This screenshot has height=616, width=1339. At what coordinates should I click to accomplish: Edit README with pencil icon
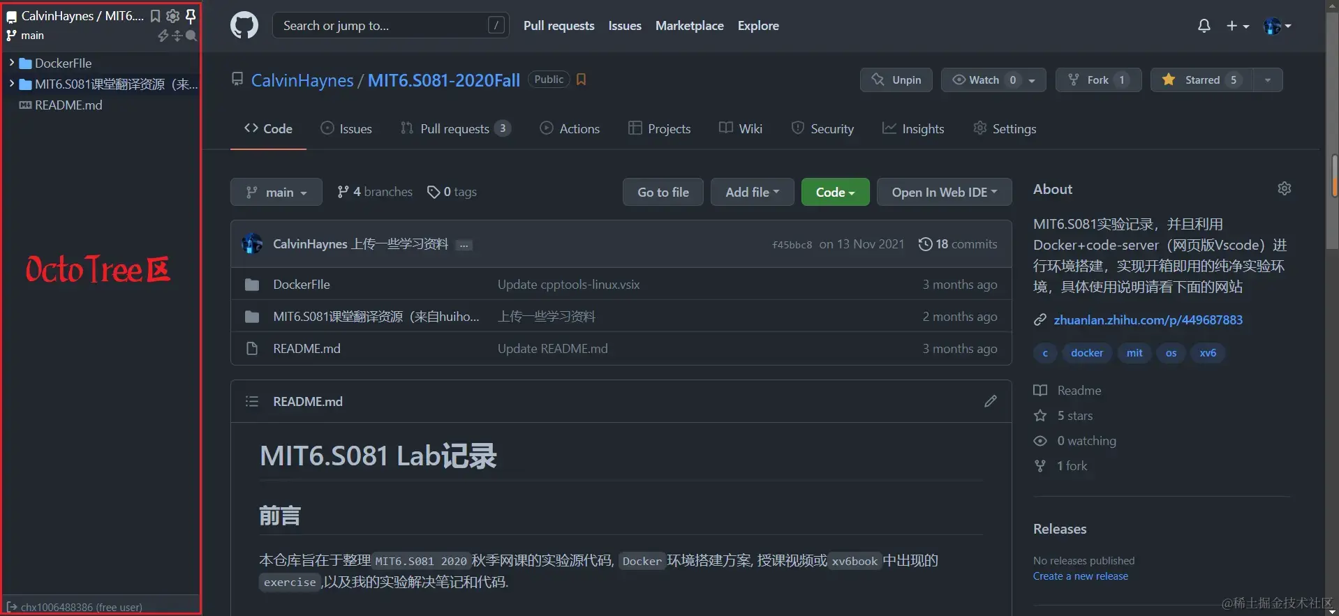pos(991,401)
